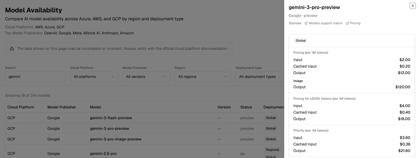Click the $0.40 Cached Input price
Viewport: 419px width, 158px height.
405,112
